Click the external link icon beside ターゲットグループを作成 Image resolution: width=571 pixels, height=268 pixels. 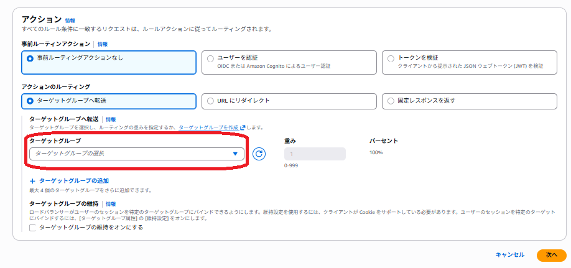(243, 128)
